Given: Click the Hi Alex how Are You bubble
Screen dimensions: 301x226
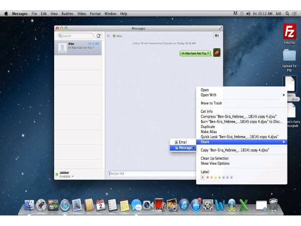Looking at the screenshot, I should tap(195, 53).
